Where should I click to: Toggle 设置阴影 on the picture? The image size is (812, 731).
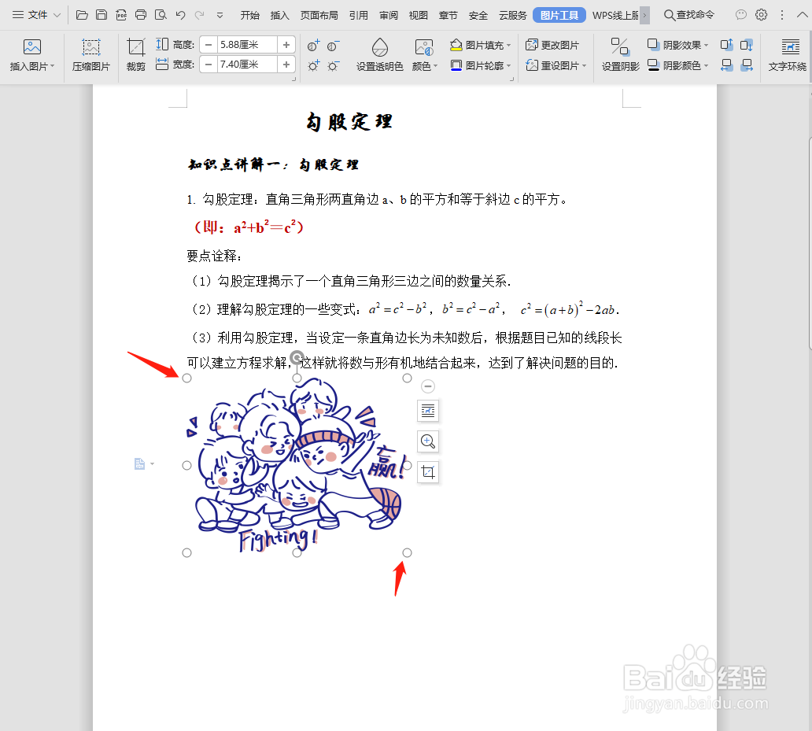pyautogui.click(x=620, y=55)
